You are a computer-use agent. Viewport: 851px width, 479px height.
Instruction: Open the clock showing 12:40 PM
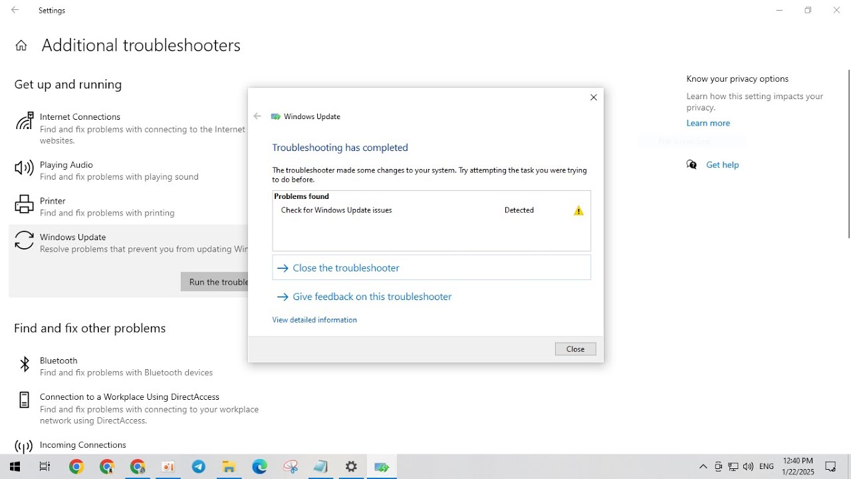[798, 466]
